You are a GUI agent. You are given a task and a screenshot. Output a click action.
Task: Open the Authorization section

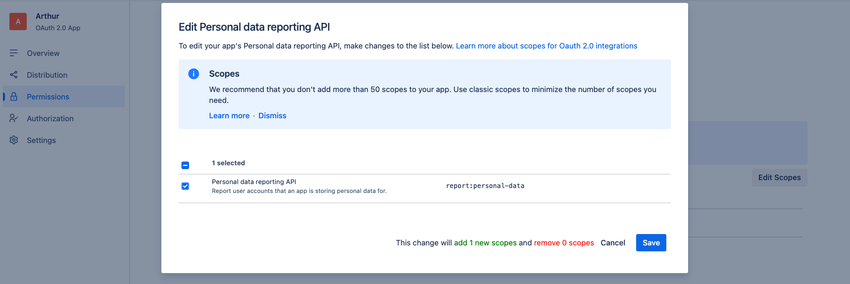point(50,119)
